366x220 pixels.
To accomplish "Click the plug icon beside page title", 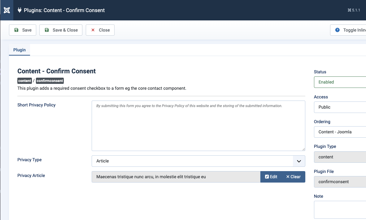I will [20, 10].
